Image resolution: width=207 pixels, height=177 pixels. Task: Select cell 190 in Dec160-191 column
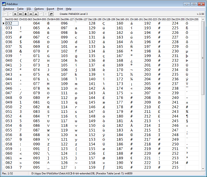(123, 163)
